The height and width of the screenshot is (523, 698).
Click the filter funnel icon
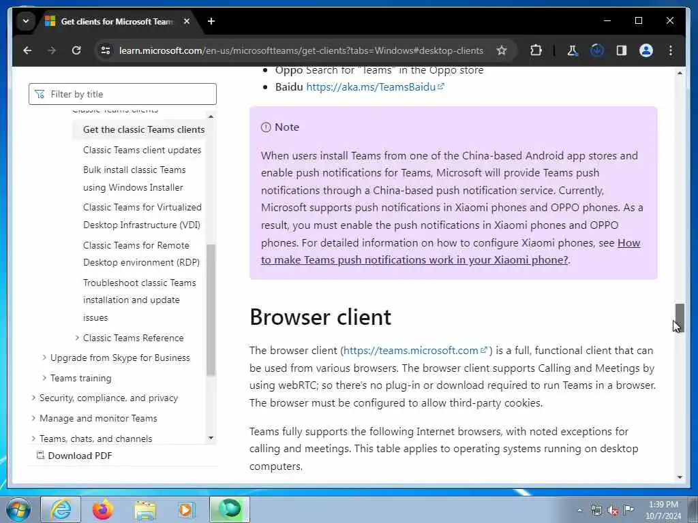pos(40,94)
